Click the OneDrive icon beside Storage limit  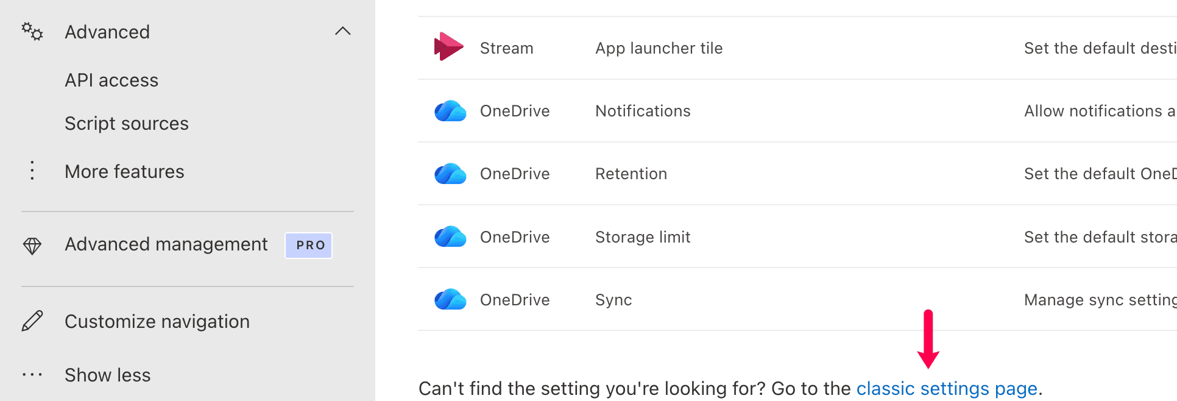(449, 237)
